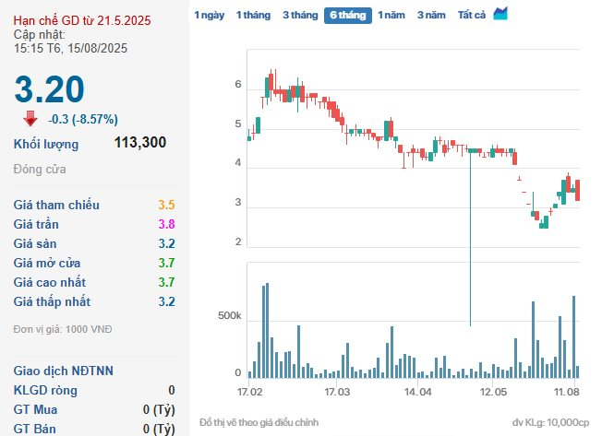
Task: Open the advanced chart icon beside Tất cả
Action: [500, 14]
